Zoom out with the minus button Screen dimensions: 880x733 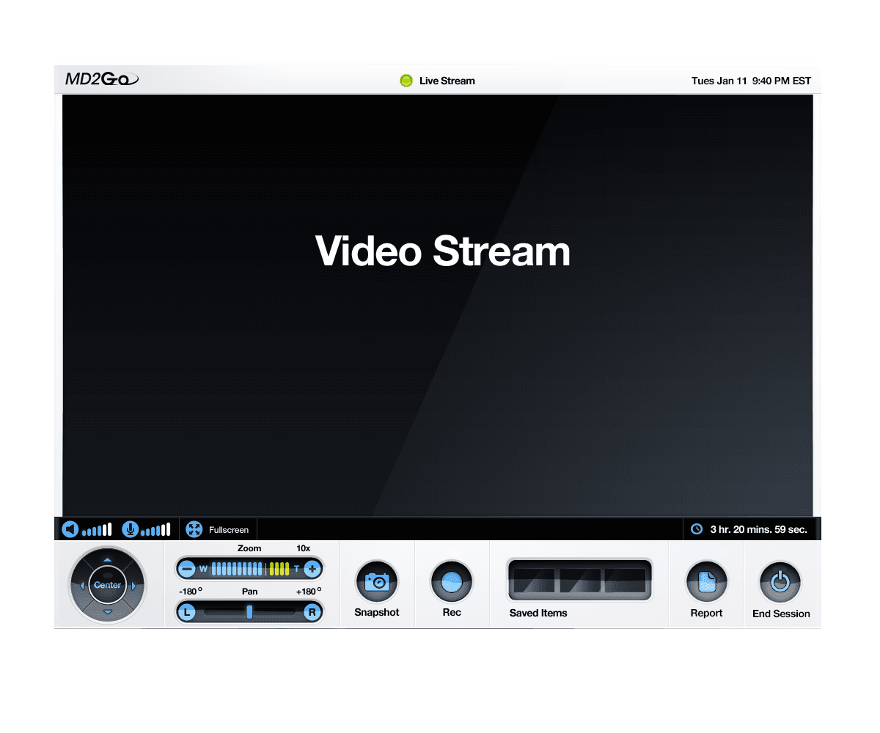187,569
